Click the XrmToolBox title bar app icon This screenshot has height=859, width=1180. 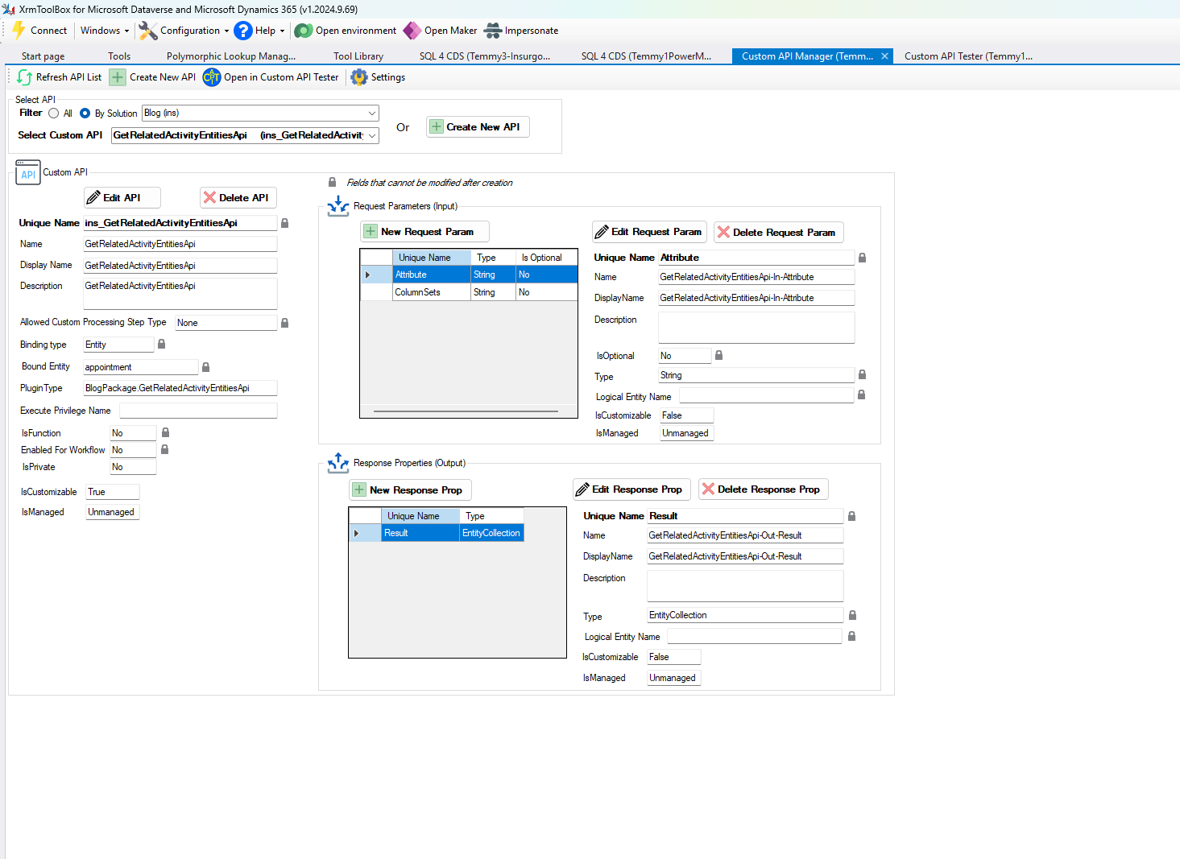click(x=9, y=9)
